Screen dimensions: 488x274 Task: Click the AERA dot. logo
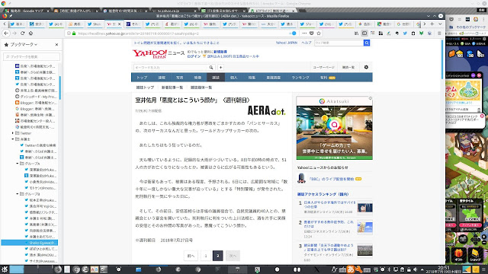266,110
